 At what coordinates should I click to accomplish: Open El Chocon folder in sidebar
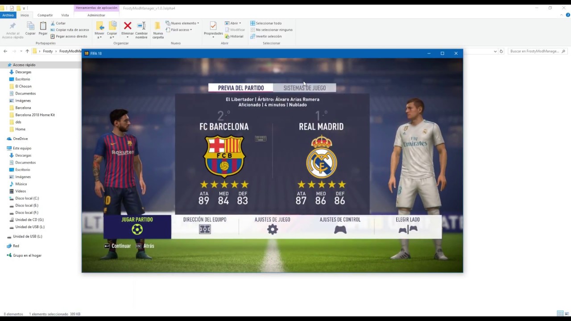tap(23, 86)
